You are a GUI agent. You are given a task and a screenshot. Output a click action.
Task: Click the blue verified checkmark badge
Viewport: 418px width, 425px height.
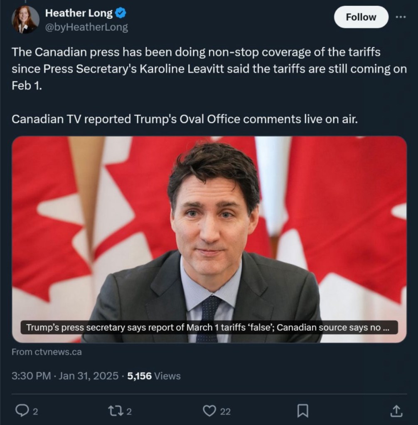tap(120, 13)
